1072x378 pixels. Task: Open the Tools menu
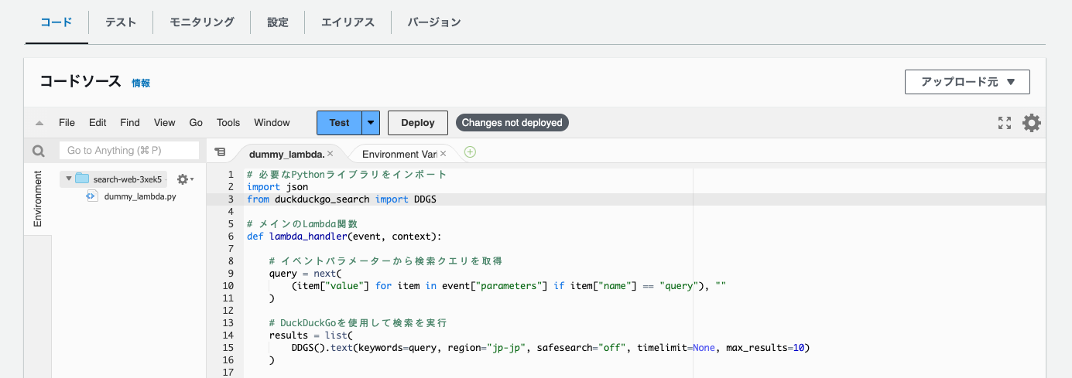[228, 123]
